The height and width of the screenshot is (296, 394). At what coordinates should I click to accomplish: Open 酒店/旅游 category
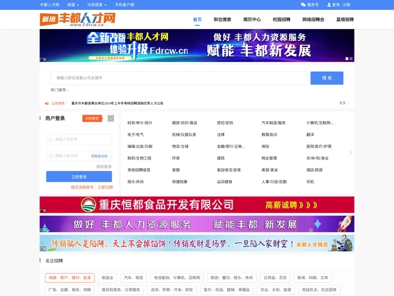[x=314, y=170]
